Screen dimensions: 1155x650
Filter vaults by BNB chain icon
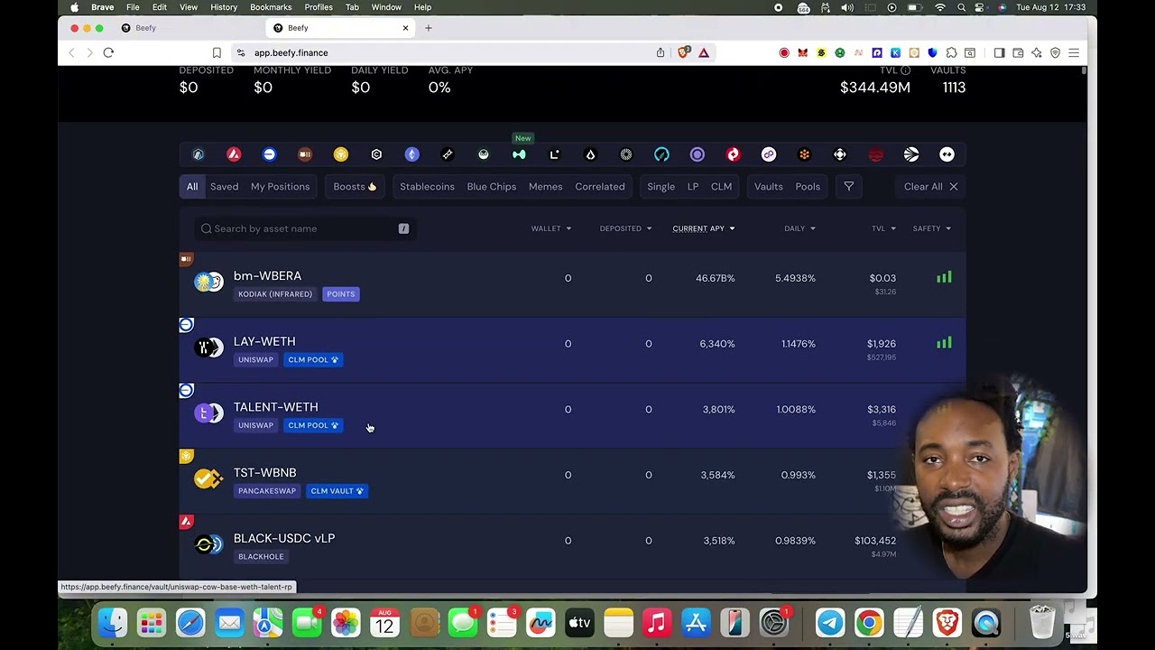[340, 154]
